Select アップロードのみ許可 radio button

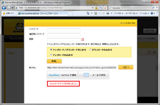coord(51,55)
